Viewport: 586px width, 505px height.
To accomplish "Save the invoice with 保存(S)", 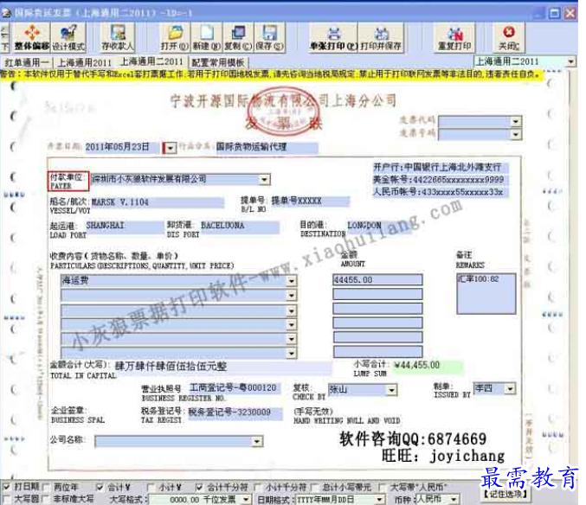I will coord(269,37).
